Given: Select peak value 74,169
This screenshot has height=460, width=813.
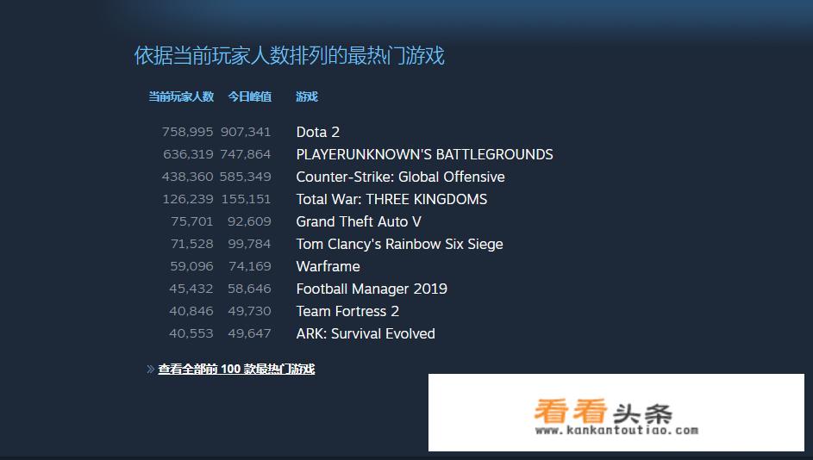Looking at the screenshot, I should click(x=249, y=266).
